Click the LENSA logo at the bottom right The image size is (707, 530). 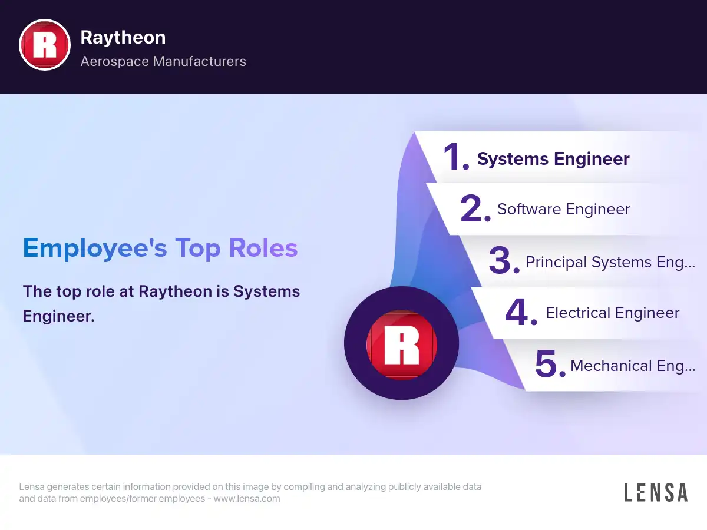click(x=655, y=493)
